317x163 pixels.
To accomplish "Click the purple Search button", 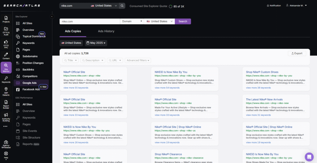I will click(x=183, y=21).
